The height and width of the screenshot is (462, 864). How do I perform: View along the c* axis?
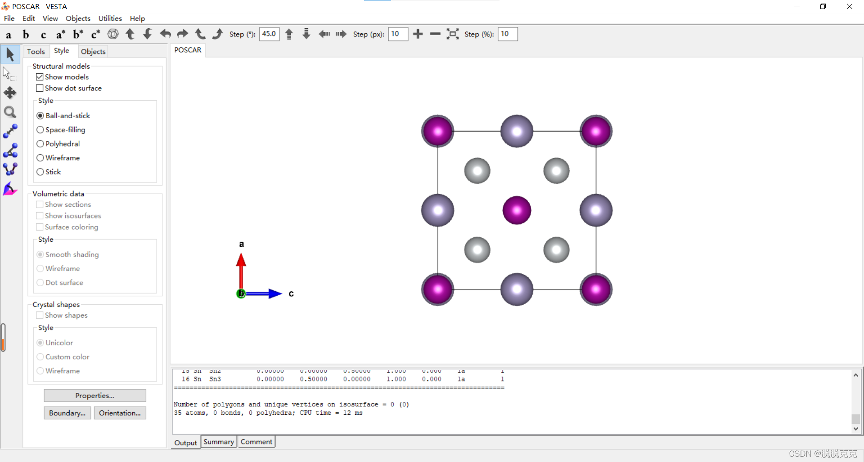[x=95, y=35]
